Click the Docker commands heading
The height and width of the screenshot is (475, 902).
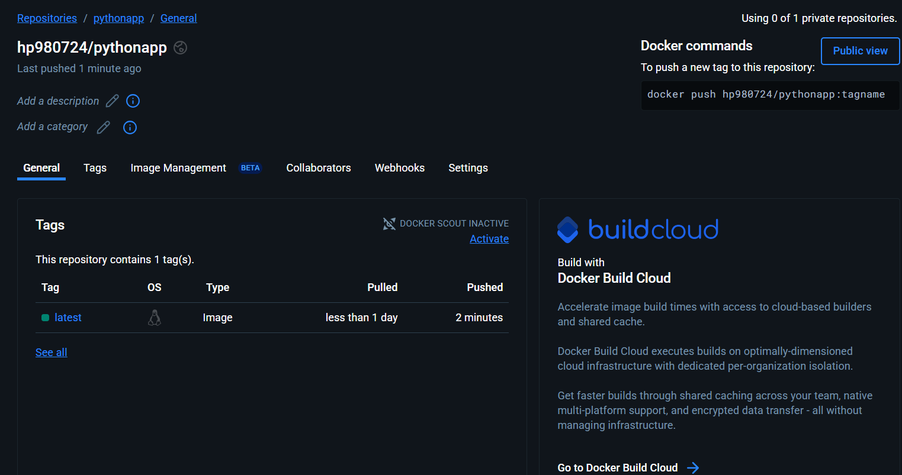point(696,46)
